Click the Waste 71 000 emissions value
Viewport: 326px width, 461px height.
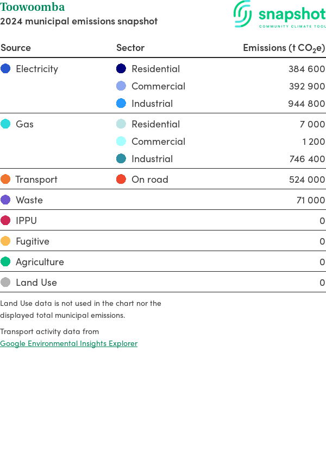click(x=310, y=200)
